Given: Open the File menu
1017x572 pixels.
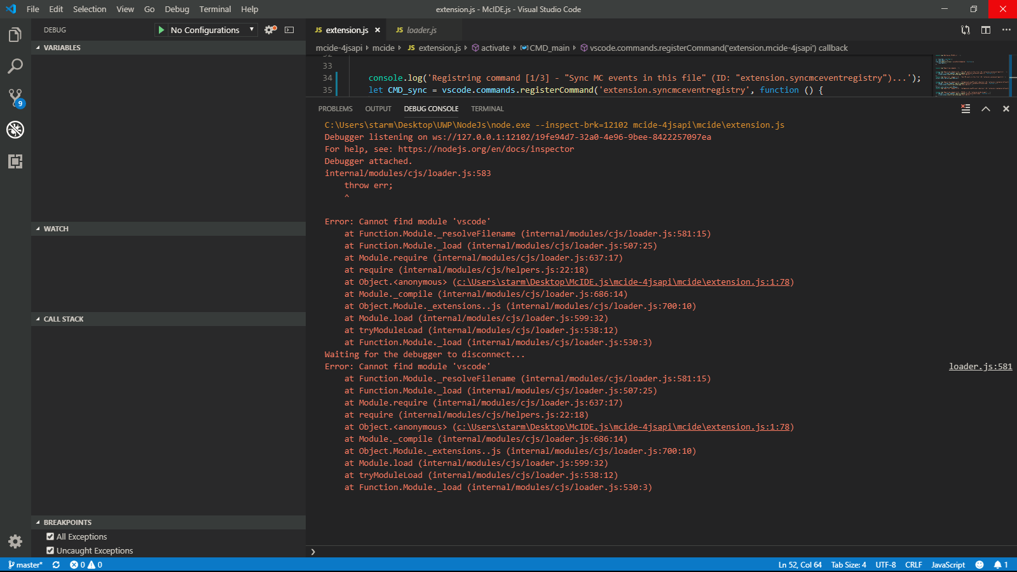Looking at the screenshot, I should point(33,9).
